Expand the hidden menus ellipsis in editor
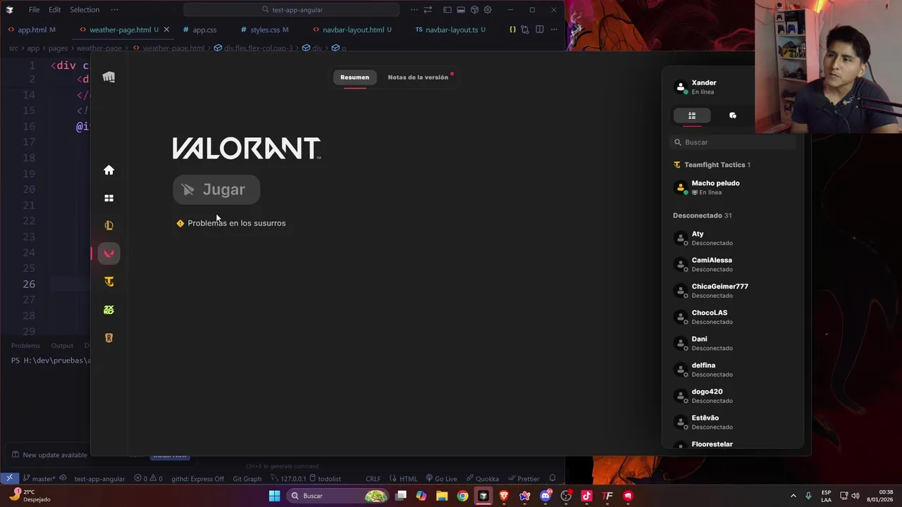902x507 pixels. coord(115,10)
